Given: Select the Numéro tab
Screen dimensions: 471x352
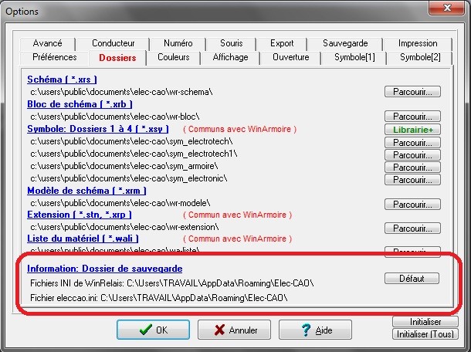Looking at the screenshot, I should (x=178, y=44).
